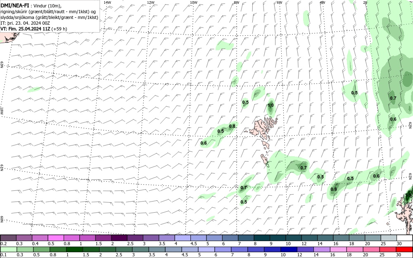Click the rain legend swatch labeled 2.5
Image resolution: width=413 pixels, height=258 pixels.
click(124, 249)
